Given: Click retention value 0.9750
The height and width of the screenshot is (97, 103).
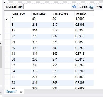Looking at the screenshot, I should click(x=84, y=48).
